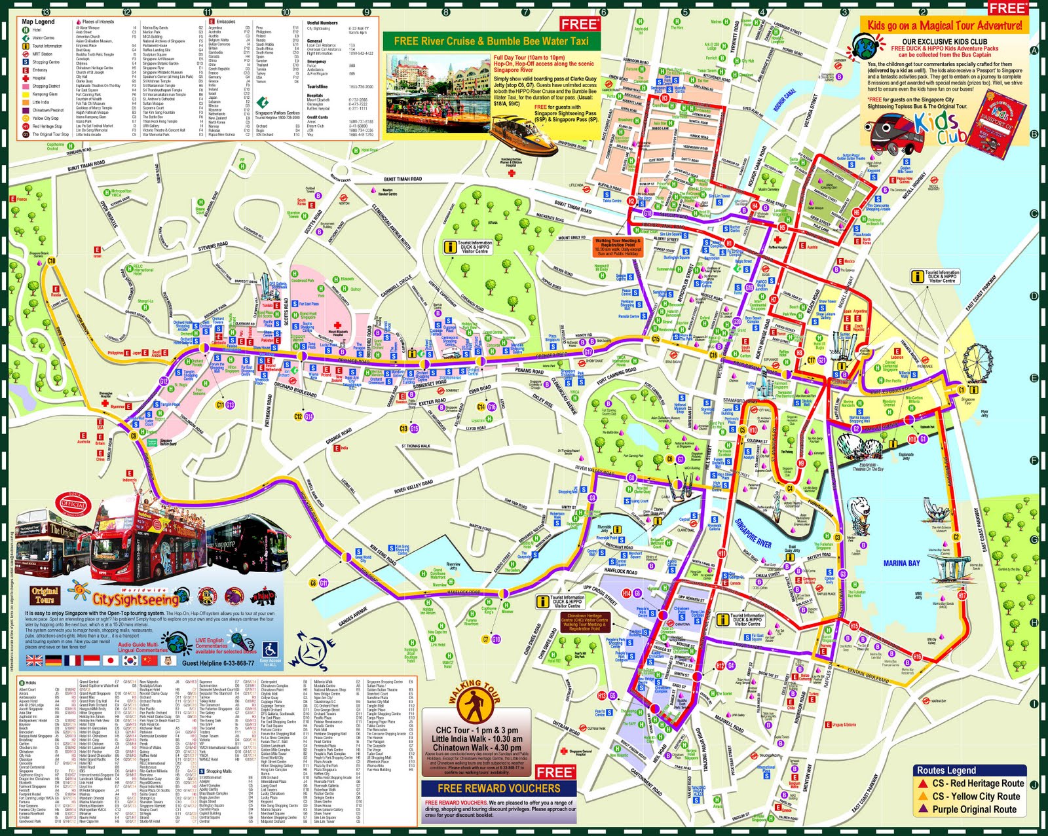This screenshot has height=836, width=1048.
Task: Select the yellow triangle for Yellow City Route
Action: (x=923, y=796)
